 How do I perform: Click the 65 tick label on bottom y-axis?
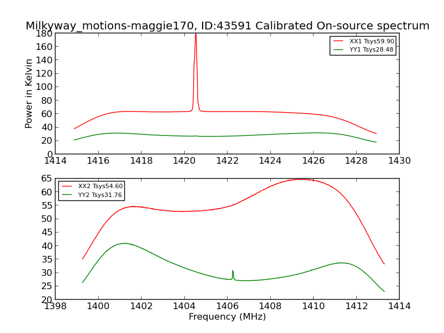(x=47, y=178)
